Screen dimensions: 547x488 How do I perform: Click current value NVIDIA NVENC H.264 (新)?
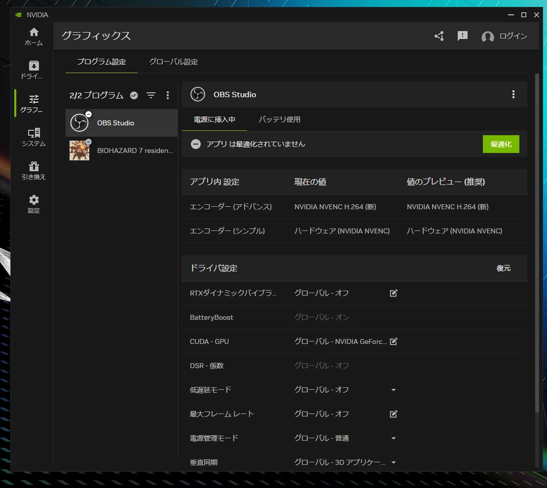tap(335, 207)
